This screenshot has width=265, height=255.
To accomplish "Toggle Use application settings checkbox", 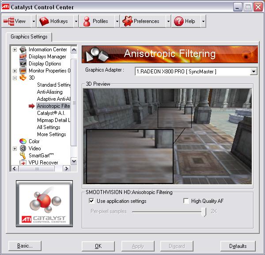I will pos(91,201).
